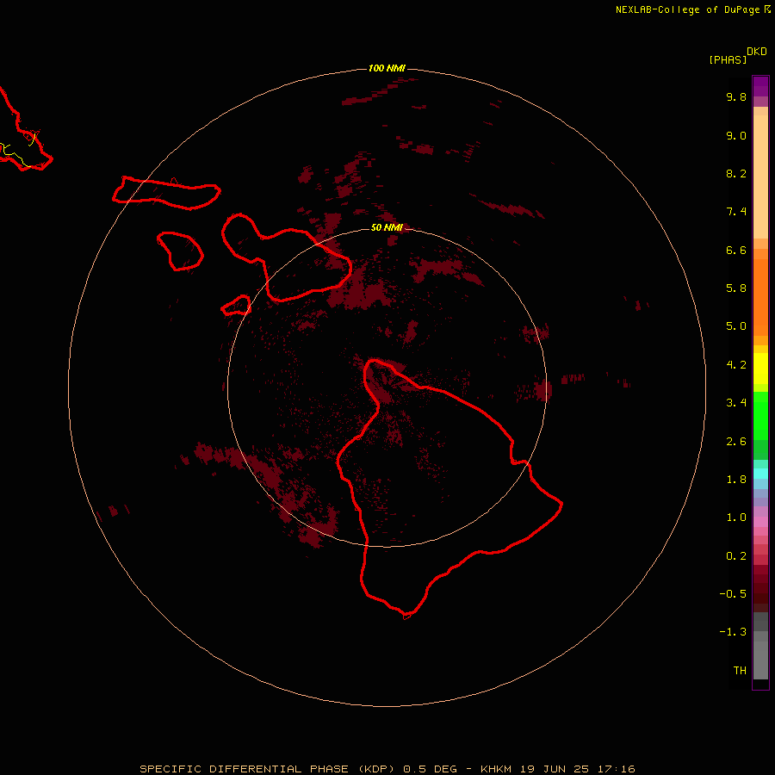The width and height of the screenshot is (775, 775).
Task: Pick the pink band of the color bar
Action: pos(760,522)
